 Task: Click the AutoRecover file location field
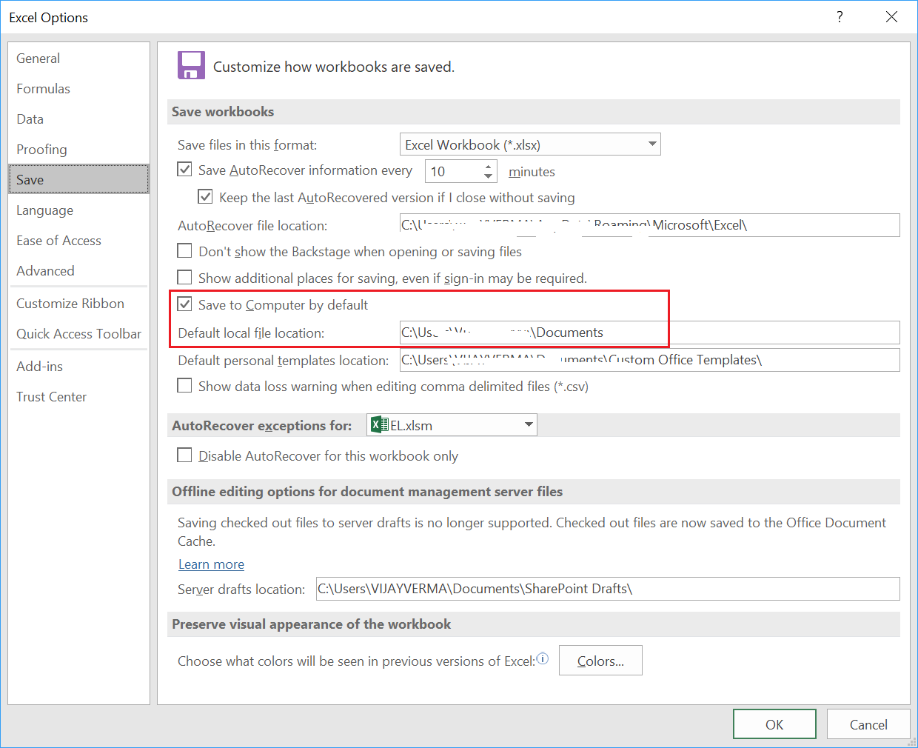point(649,225)
